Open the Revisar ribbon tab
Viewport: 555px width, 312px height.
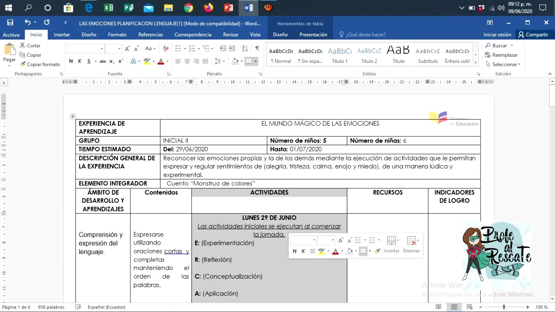[x=231, y=35]
